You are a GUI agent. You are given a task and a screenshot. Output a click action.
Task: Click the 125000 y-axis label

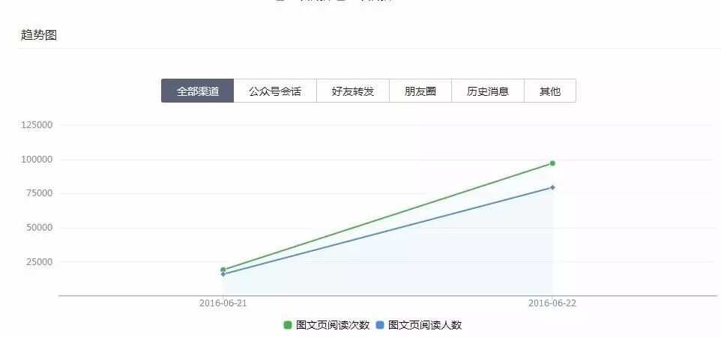coord(37,125)
